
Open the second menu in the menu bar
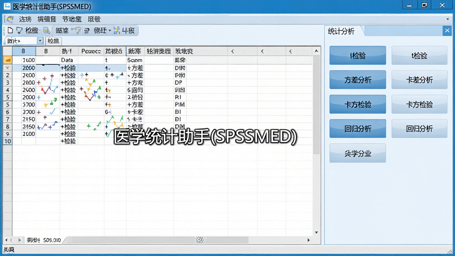(x=47, y=19)
